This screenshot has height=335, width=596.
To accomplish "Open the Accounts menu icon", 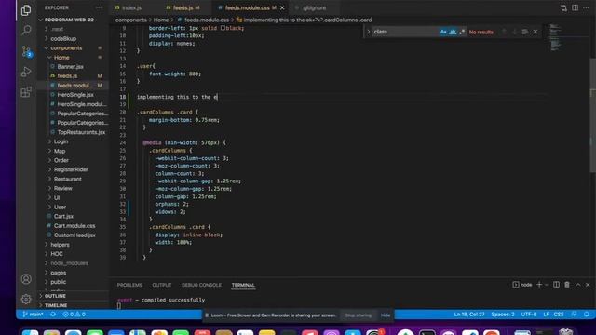I will tap(26, 279).
